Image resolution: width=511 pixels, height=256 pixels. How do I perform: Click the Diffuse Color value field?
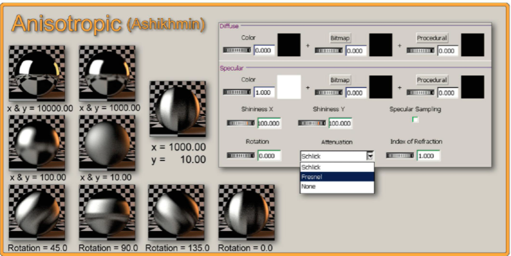264,50
